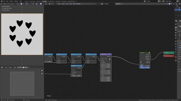Open the Edit menu

pos(7,1)
